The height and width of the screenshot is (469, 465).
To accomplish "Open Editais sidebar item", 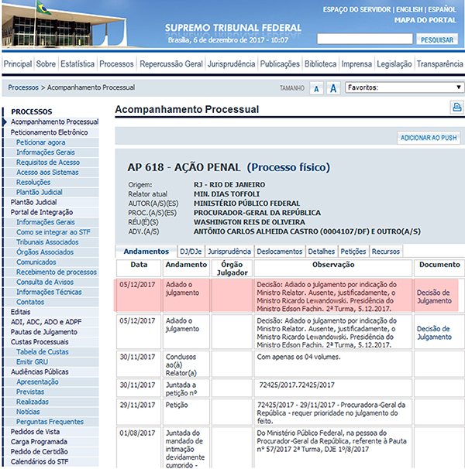I will point(20,312).
